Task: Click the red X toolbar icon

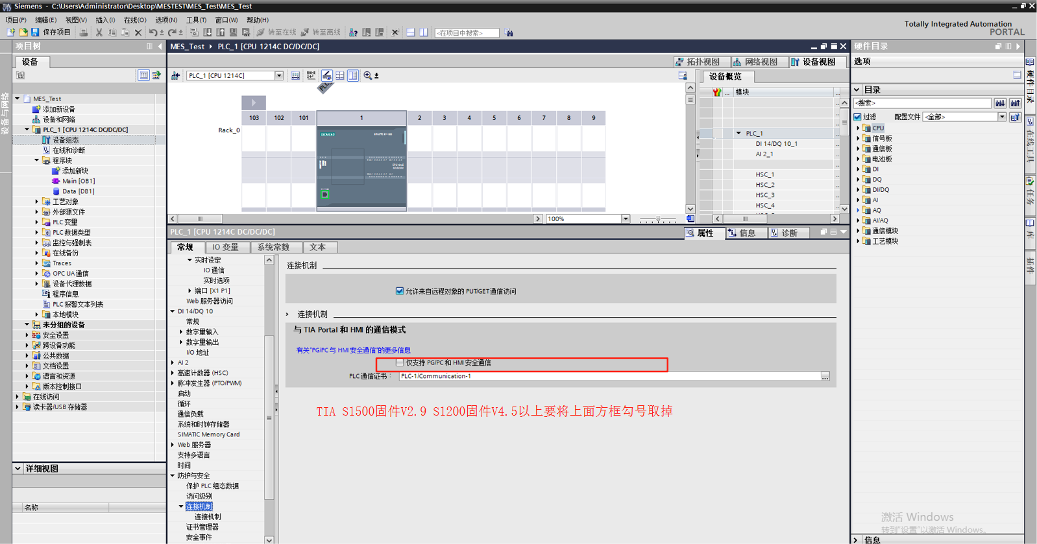Action: 395,32
